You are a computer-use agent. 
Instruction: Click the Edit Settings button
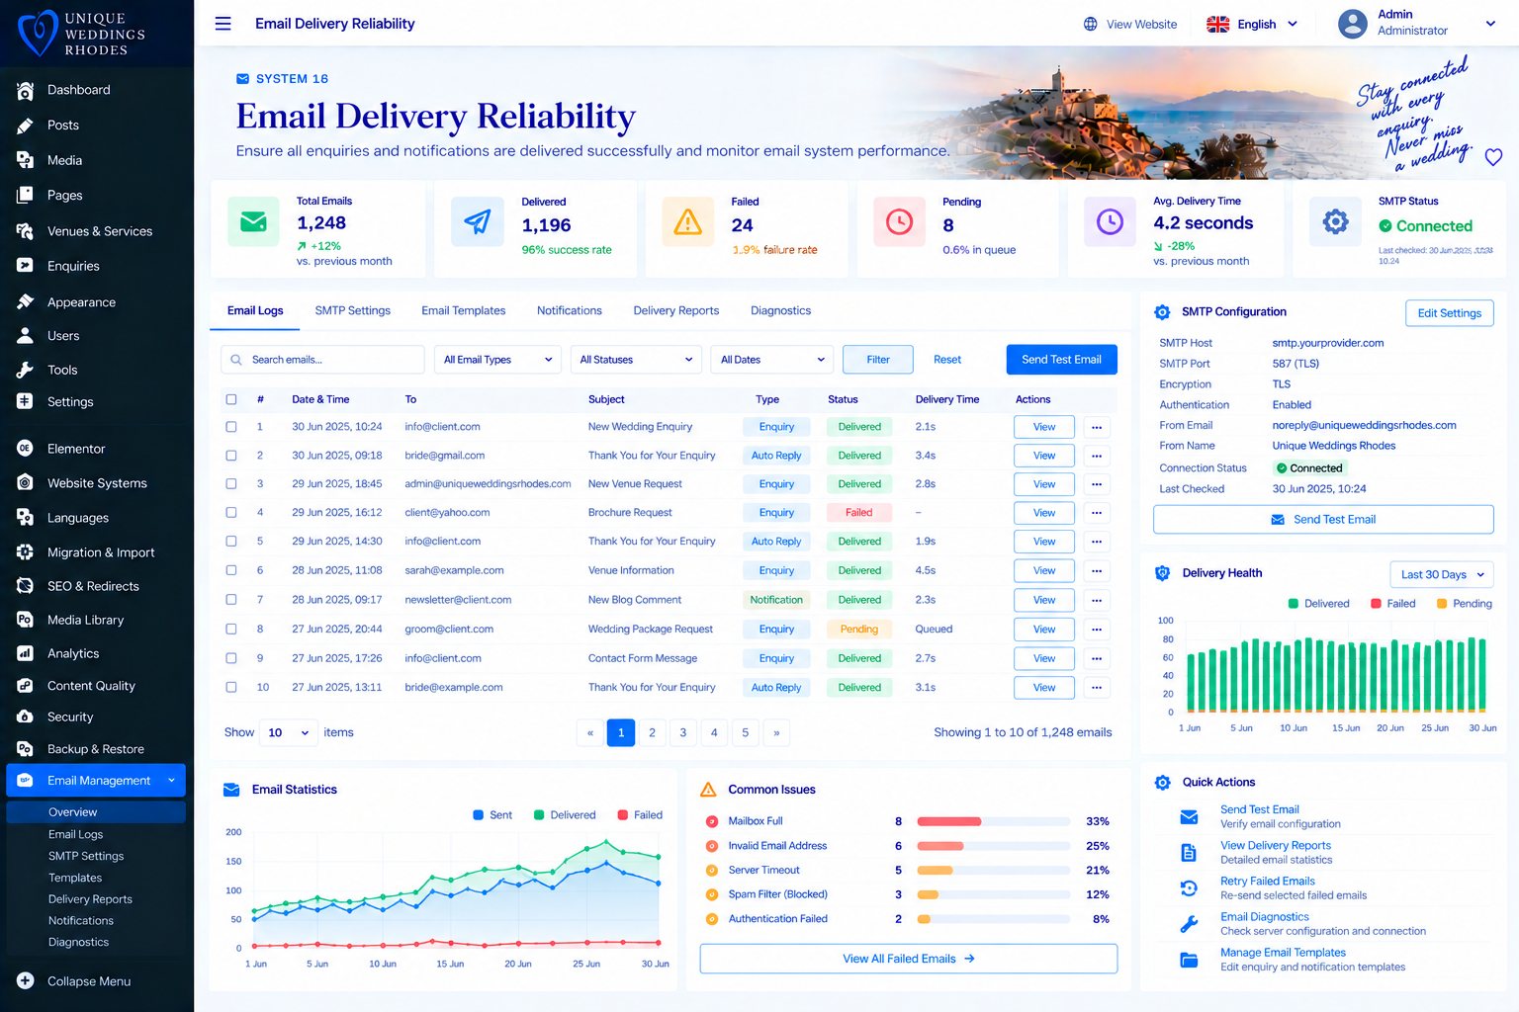tap(1450, 313)
